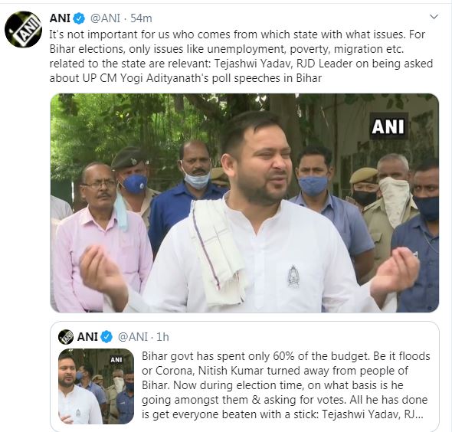
Task: Click ANI's round profile avatar on the main tweet
Action: click(x=23, y=30)
